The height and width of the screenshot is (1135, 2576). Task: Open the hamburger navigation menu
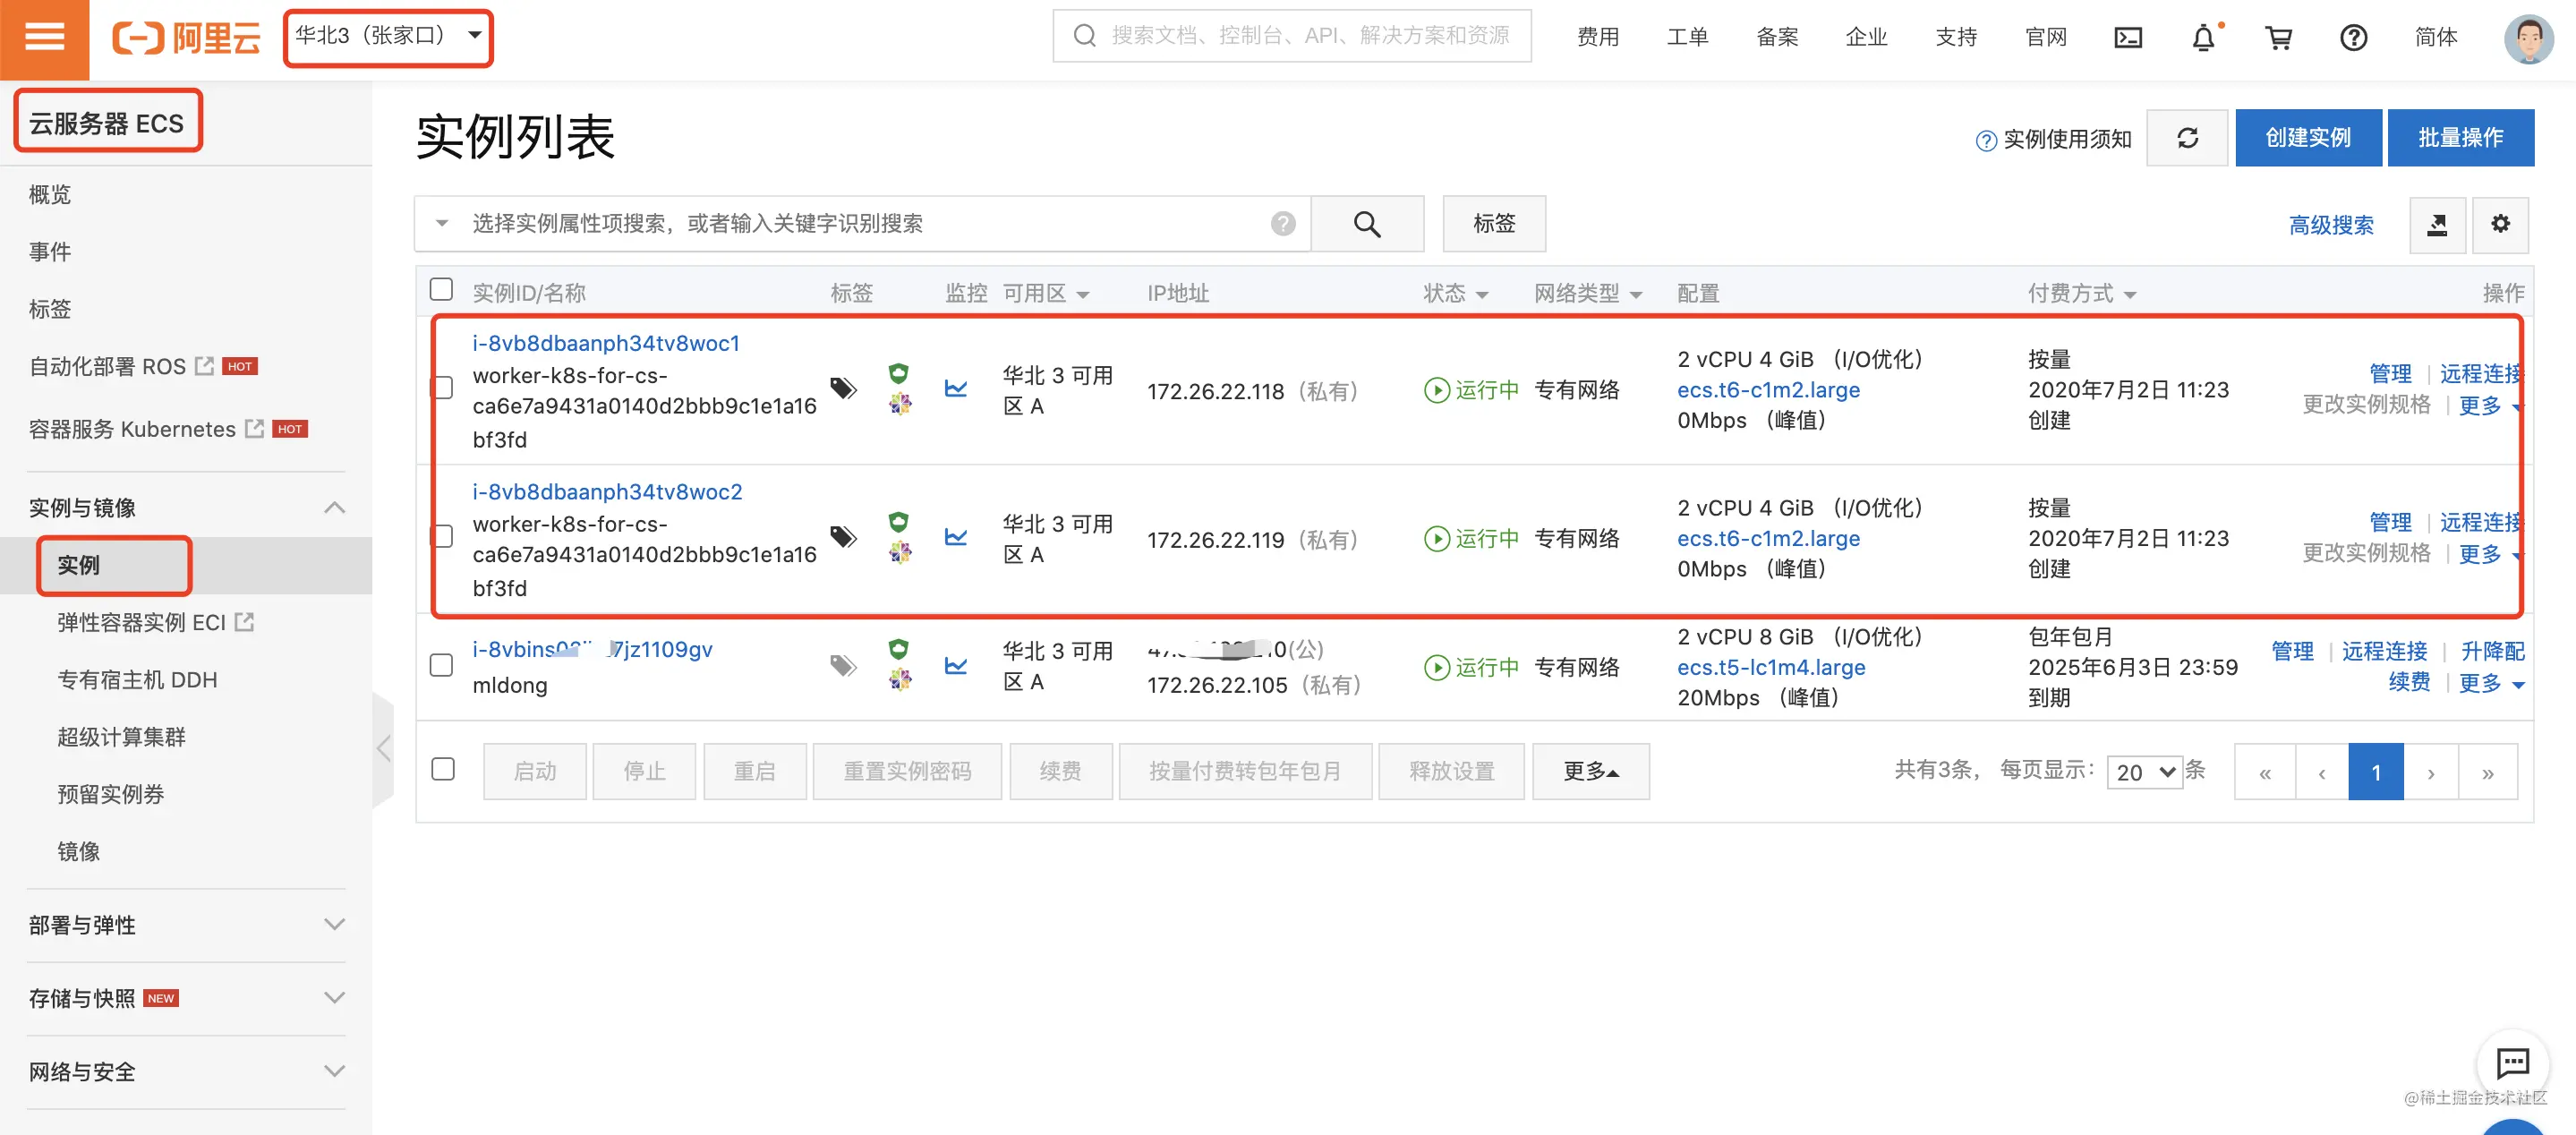[44, 38]
